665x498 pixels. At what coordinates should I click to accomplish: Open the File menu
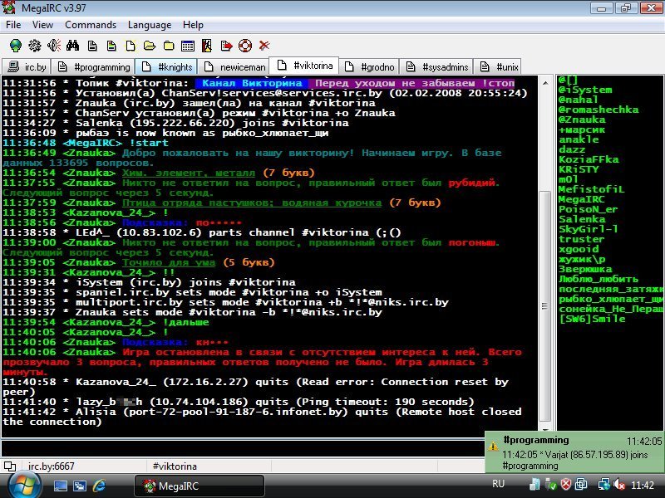(13, 25)
